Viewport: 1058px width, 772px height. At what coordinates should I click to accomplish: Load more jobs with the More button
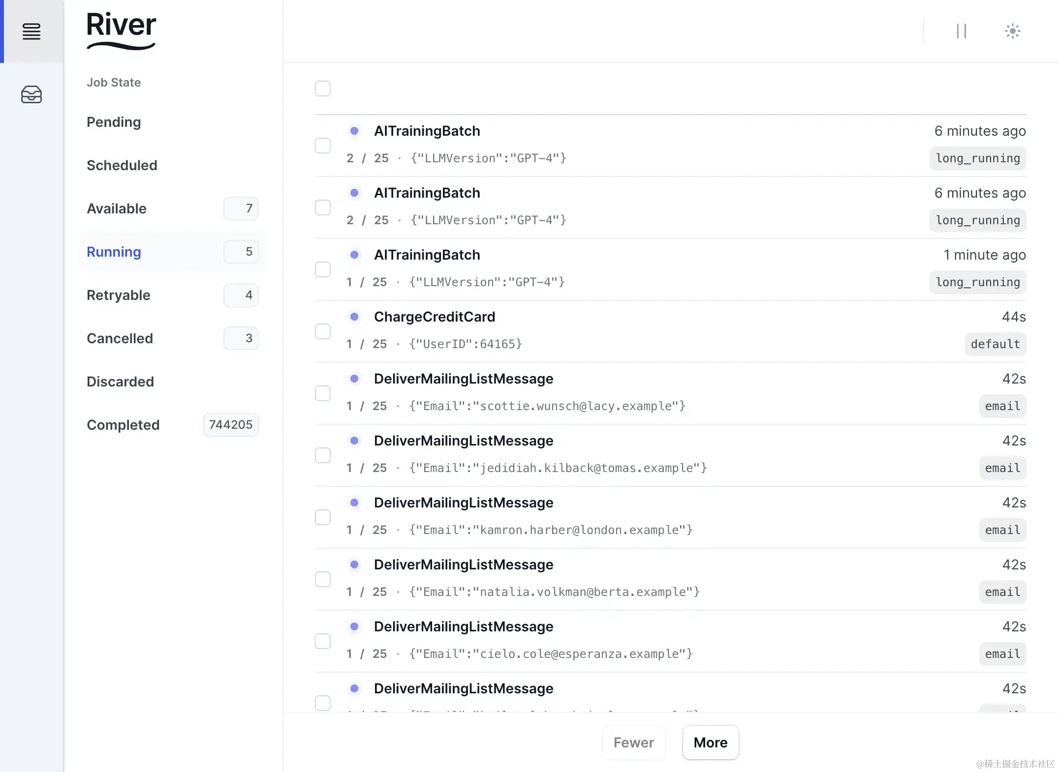point(710,742)
